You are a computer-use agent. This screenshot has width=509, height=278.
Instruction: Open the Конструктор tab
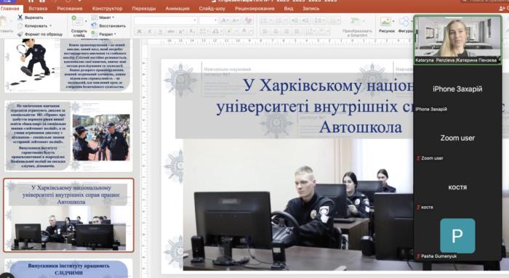(107, 9)
